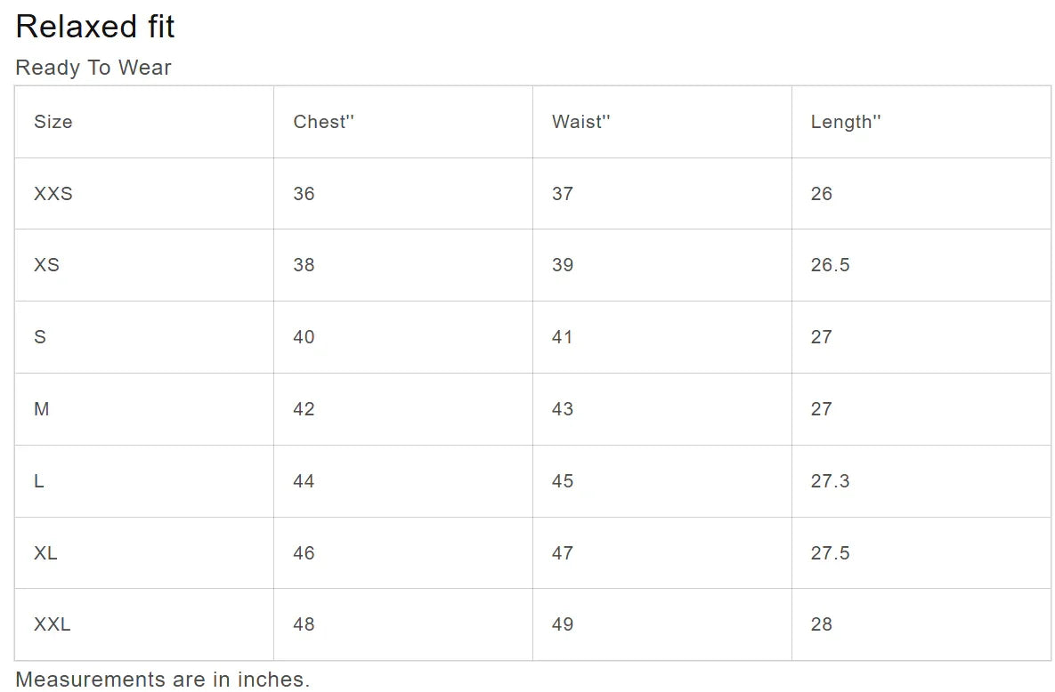Screen dimensions: 1055x692
Task: Select the Length column header
Action: [845, 122]
